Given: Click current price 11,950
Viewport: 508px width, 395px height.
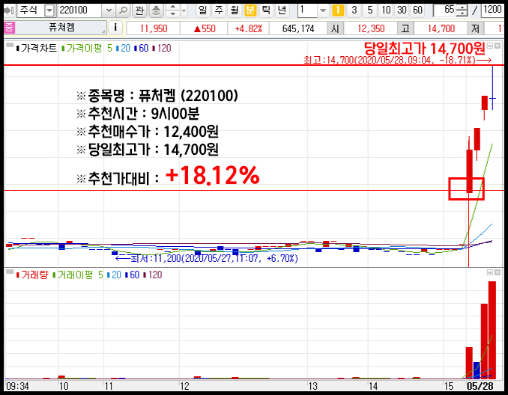Looking at the screenshot, I should tap(154, 28).
